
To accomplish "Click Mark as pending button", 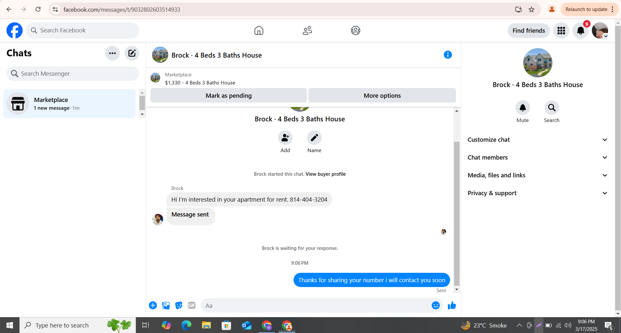I will point(228,95).
